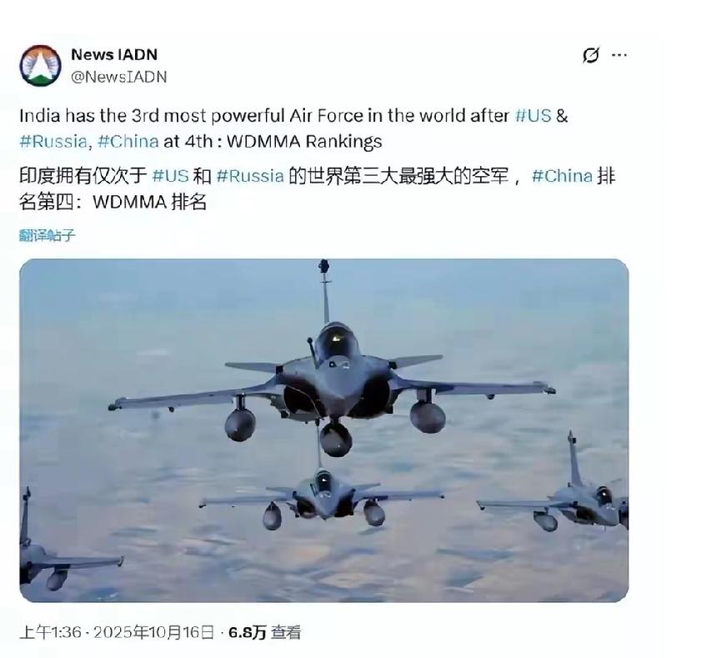Open the News IADN profile avatar

pos(40,65)
